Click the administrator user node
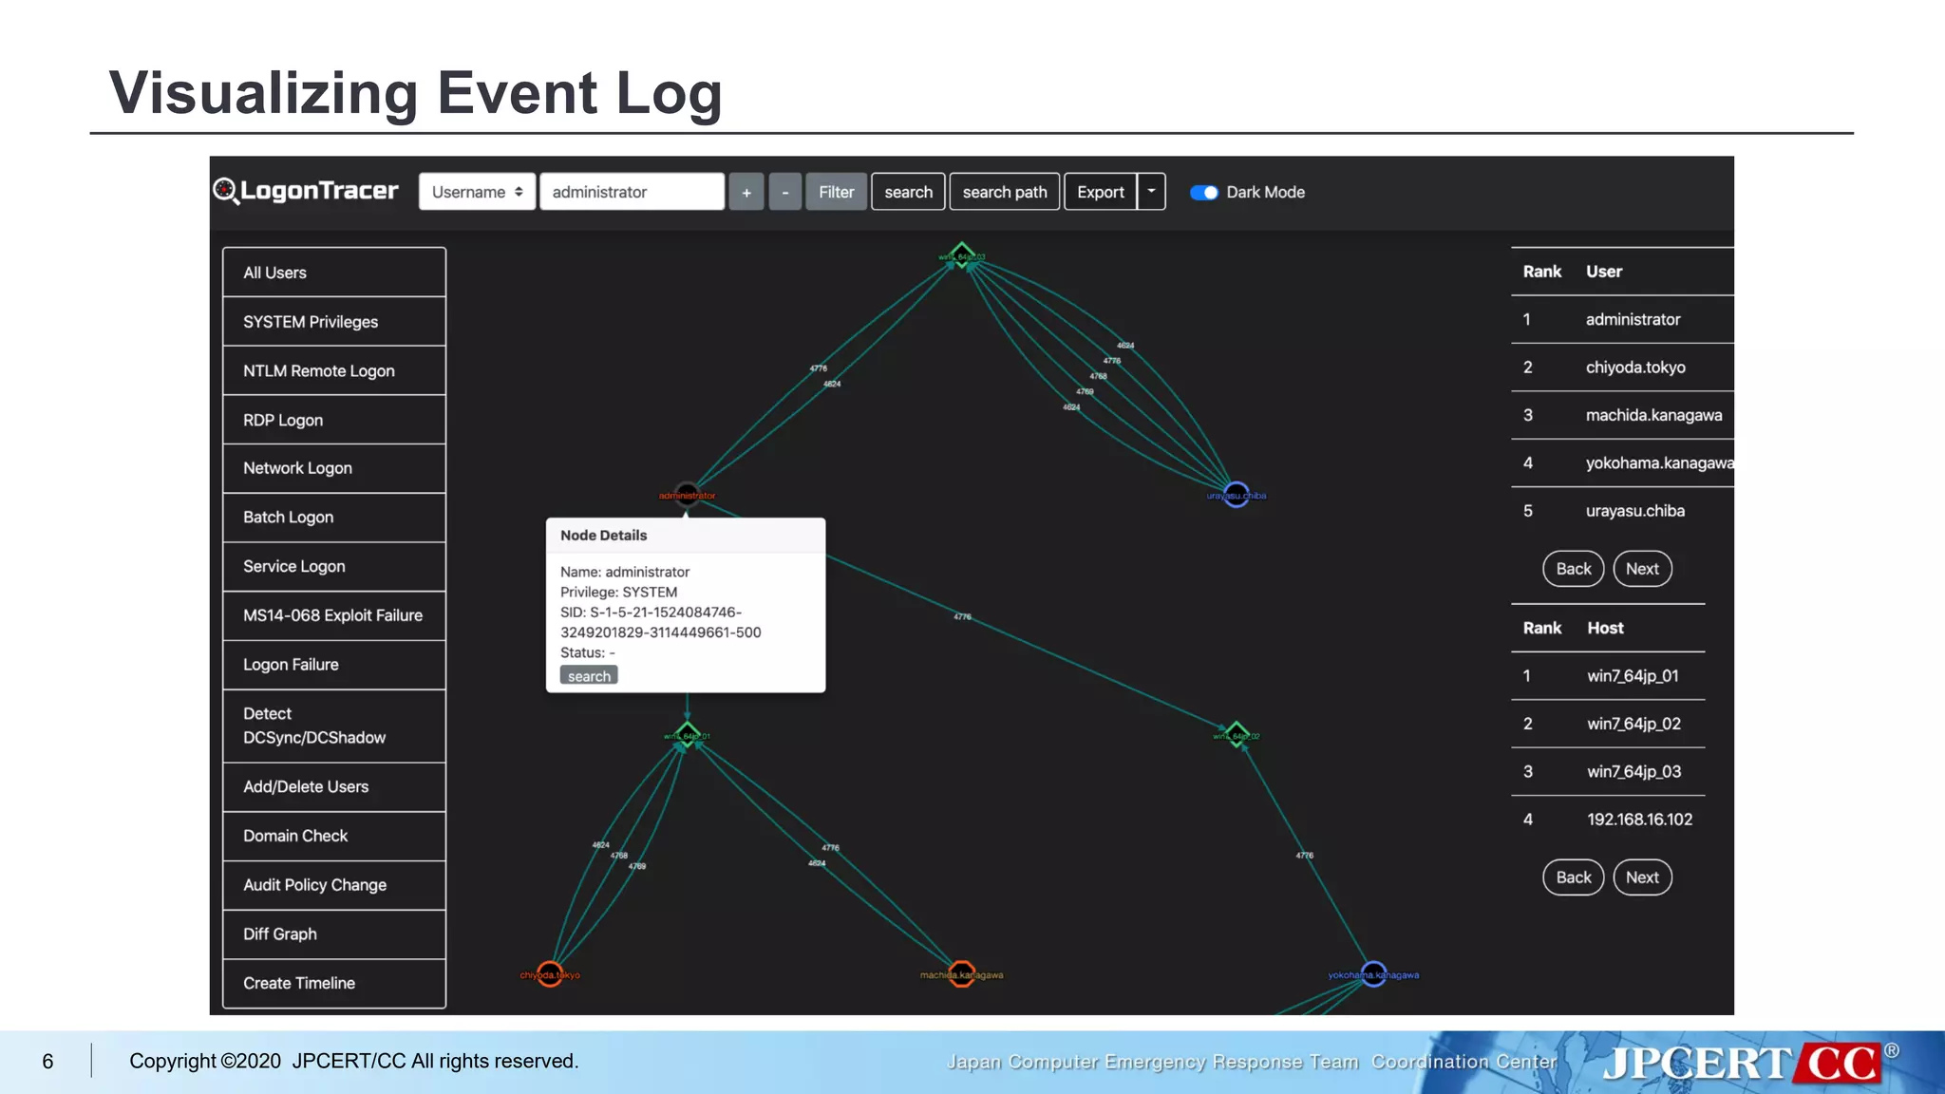This screenshot has width=1945, height=1094. pyautogui.click(x=687, y=495)
